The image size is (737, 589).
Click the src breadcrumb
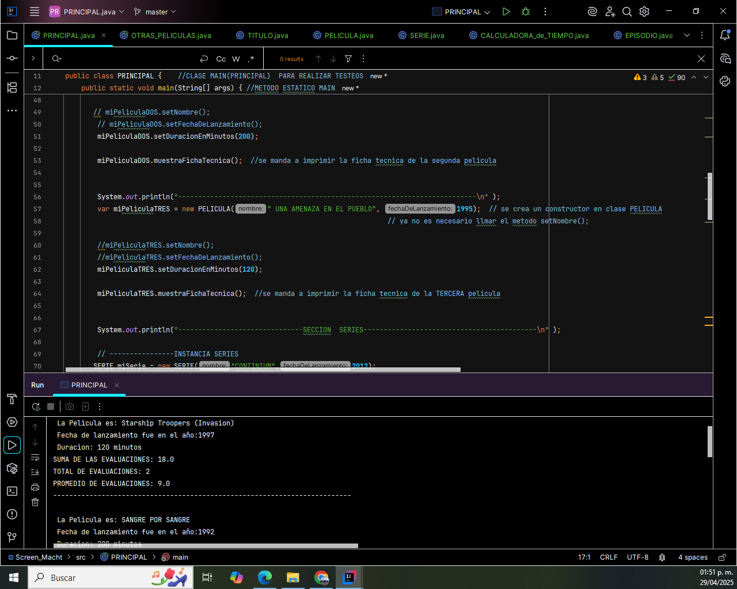[x=81, y=557]
